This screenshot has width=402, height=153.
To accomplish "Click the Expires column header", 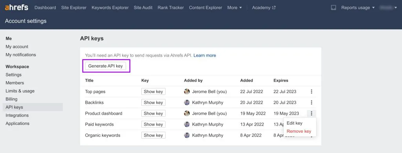I will click(x=281, y=80).
